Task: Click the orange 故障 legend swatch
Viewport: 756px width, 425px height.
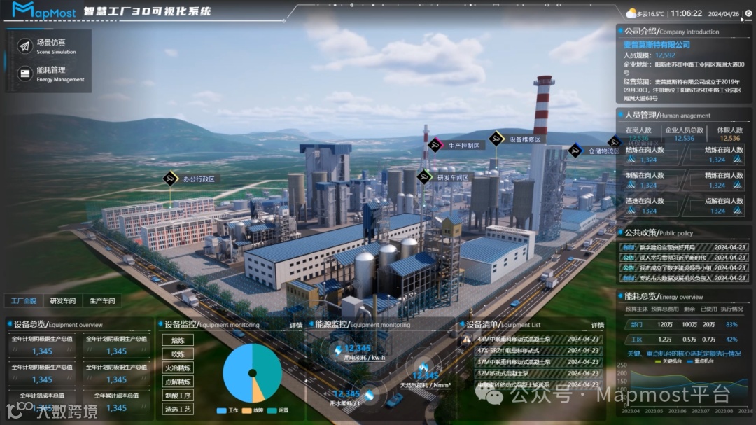Action: click(247, 410)
